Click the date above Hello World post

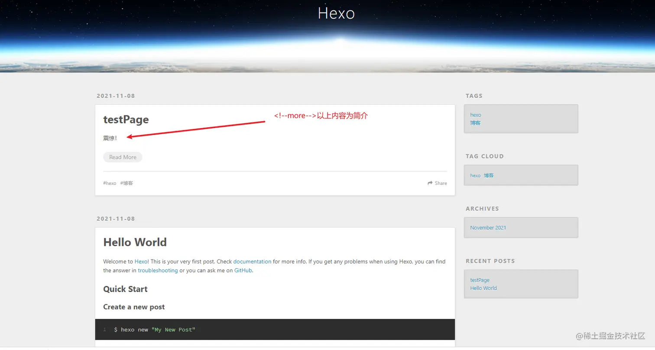[x=116, y=218]
